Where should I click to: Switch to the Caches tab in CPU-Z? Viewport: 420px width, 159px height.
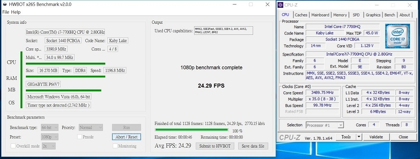(x=301, y=15)
